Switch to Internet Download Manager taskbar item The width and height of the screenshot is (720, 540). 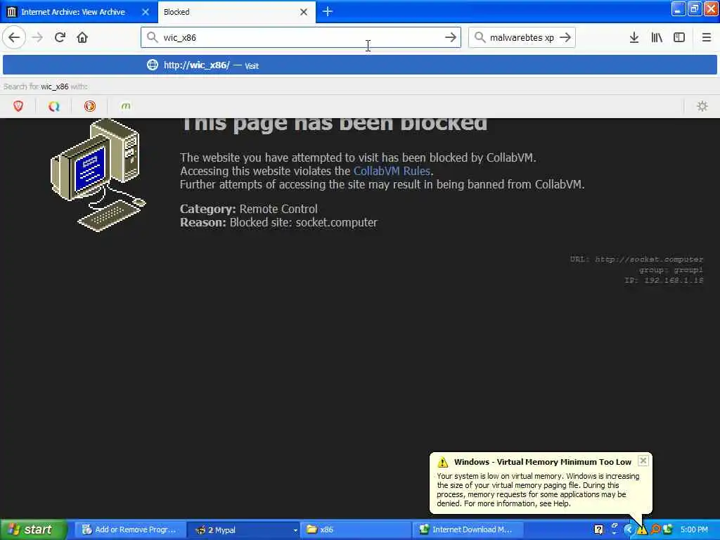pos(468,530)
